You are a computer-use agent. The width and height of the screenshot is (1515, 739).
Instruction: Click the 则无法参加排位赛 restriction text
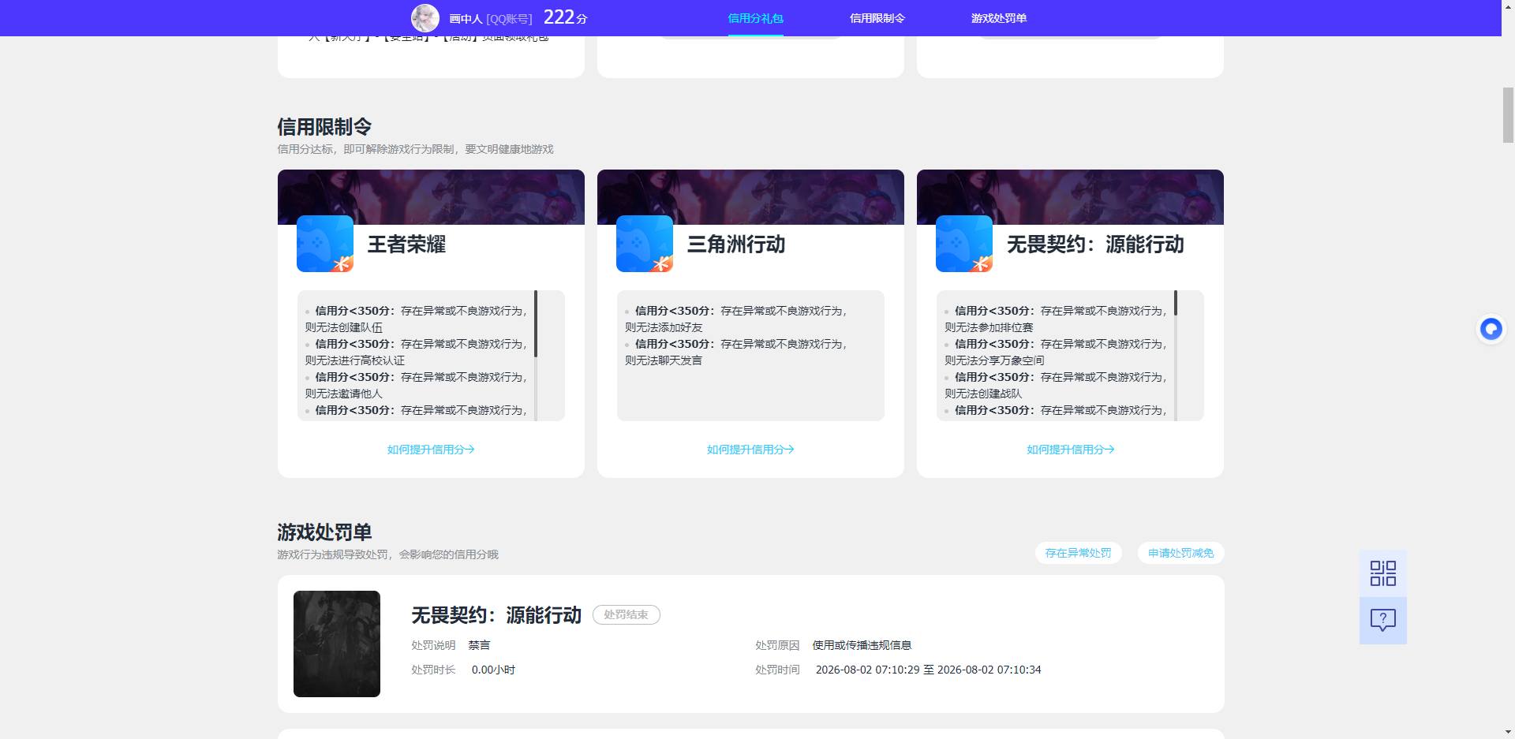click(989, 327)
